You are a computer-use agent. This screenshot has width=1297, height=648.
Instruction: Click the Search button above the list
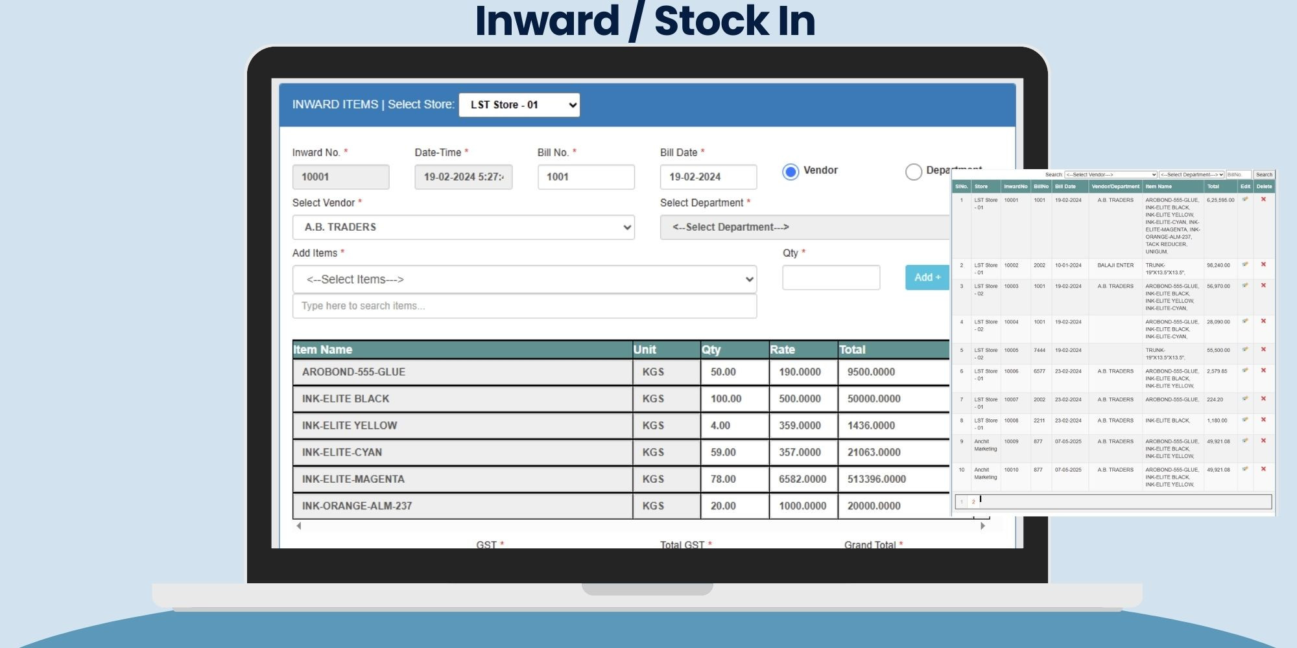(x=1263, y=175)
